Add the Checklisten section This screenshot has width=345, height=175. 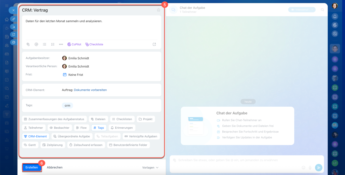pyautogui.click(x=122, y=119)
